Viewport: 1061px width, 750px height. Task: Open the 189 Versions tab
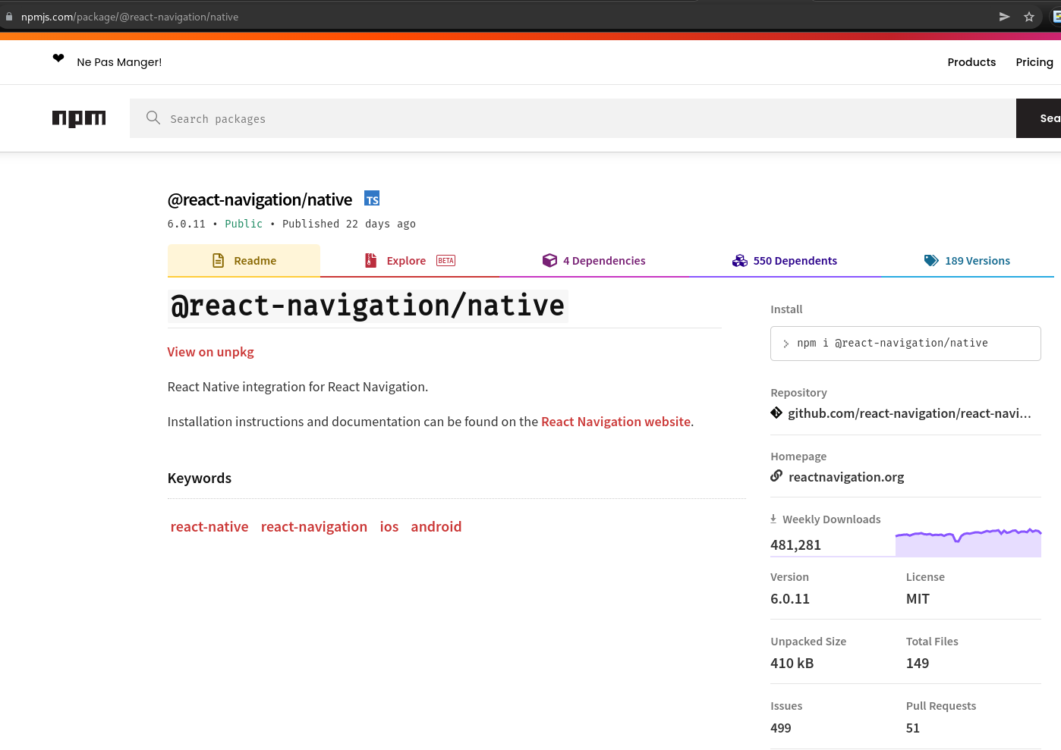tap(978, 260)
